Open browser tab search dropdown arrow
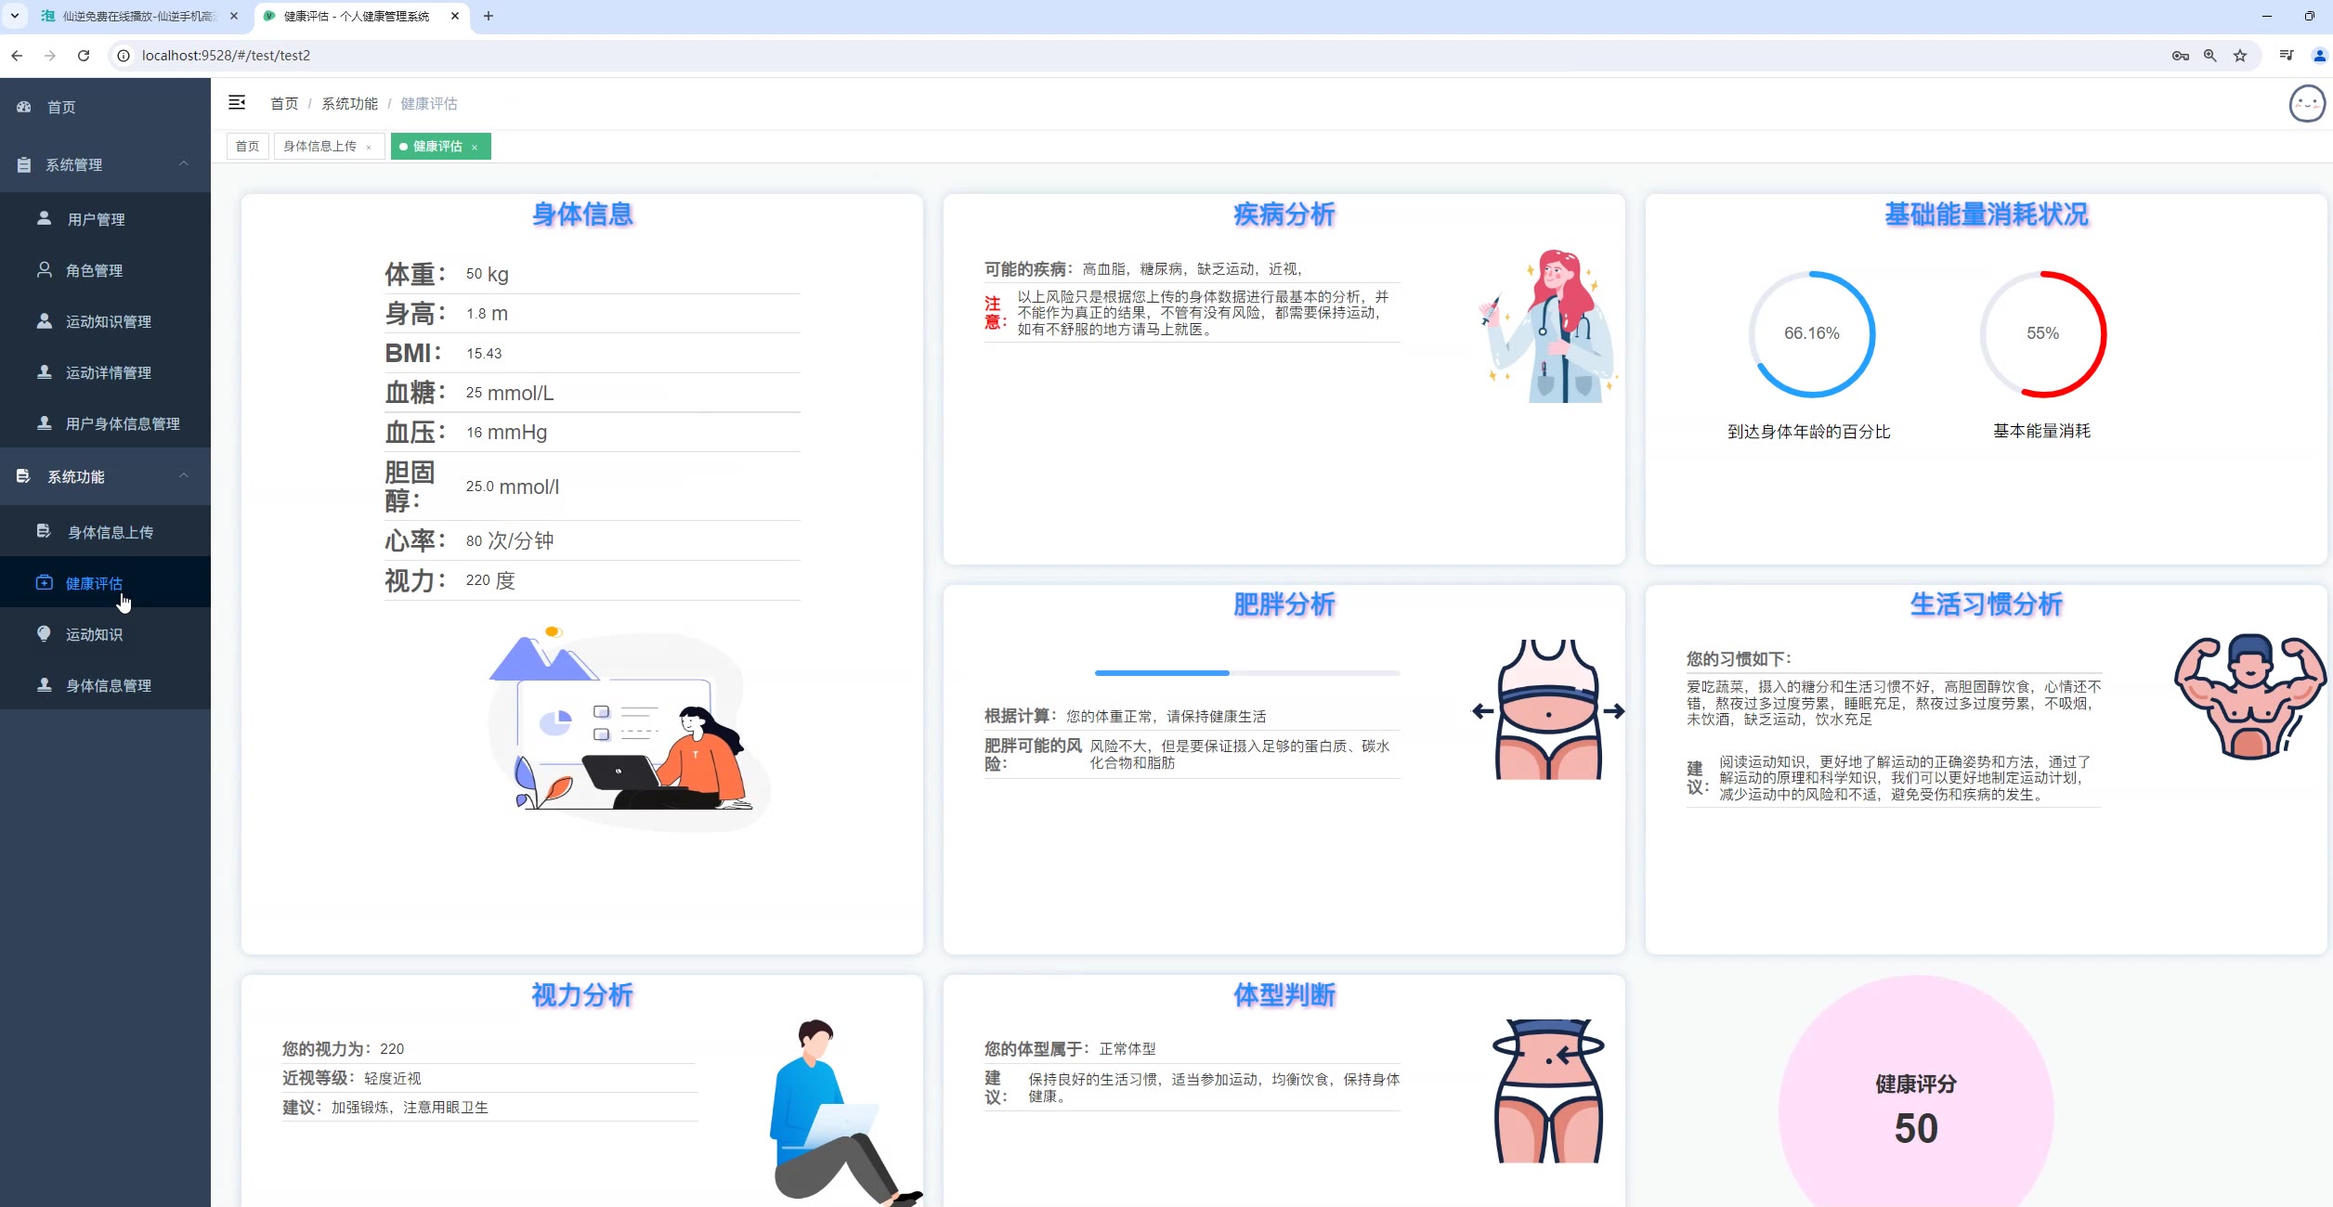This screenshot has height=1207, width=2333. pyautogui.click(x=15, y=16)
